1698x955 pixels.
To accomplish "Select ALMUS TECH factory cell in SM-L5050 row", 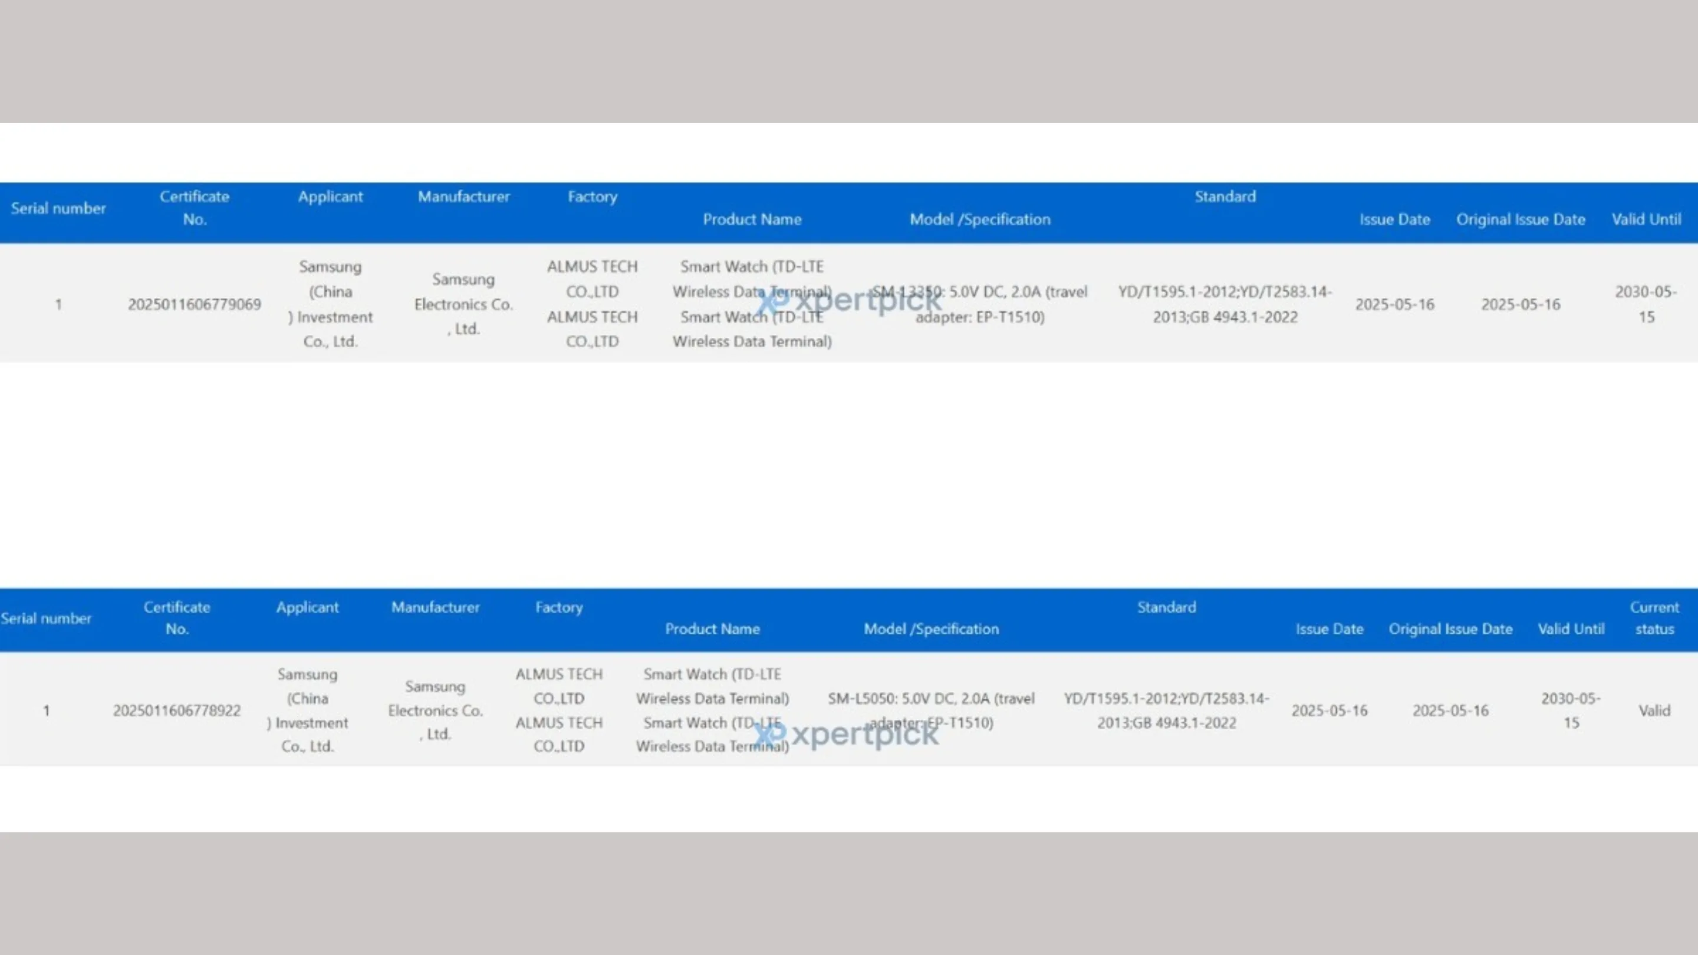I will pyautogui.click(x=559, y=710).
